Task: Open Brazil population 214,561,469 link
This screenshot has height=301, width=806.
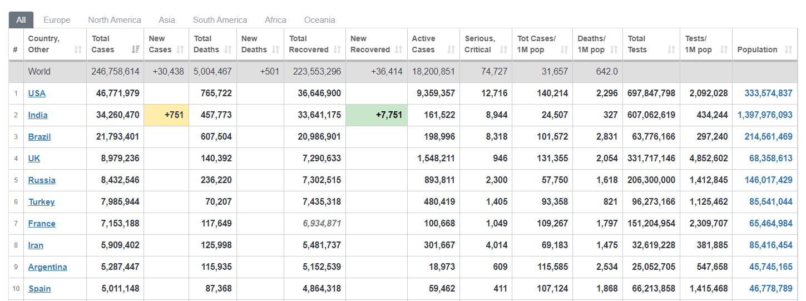Action: [x=768, y=137]
